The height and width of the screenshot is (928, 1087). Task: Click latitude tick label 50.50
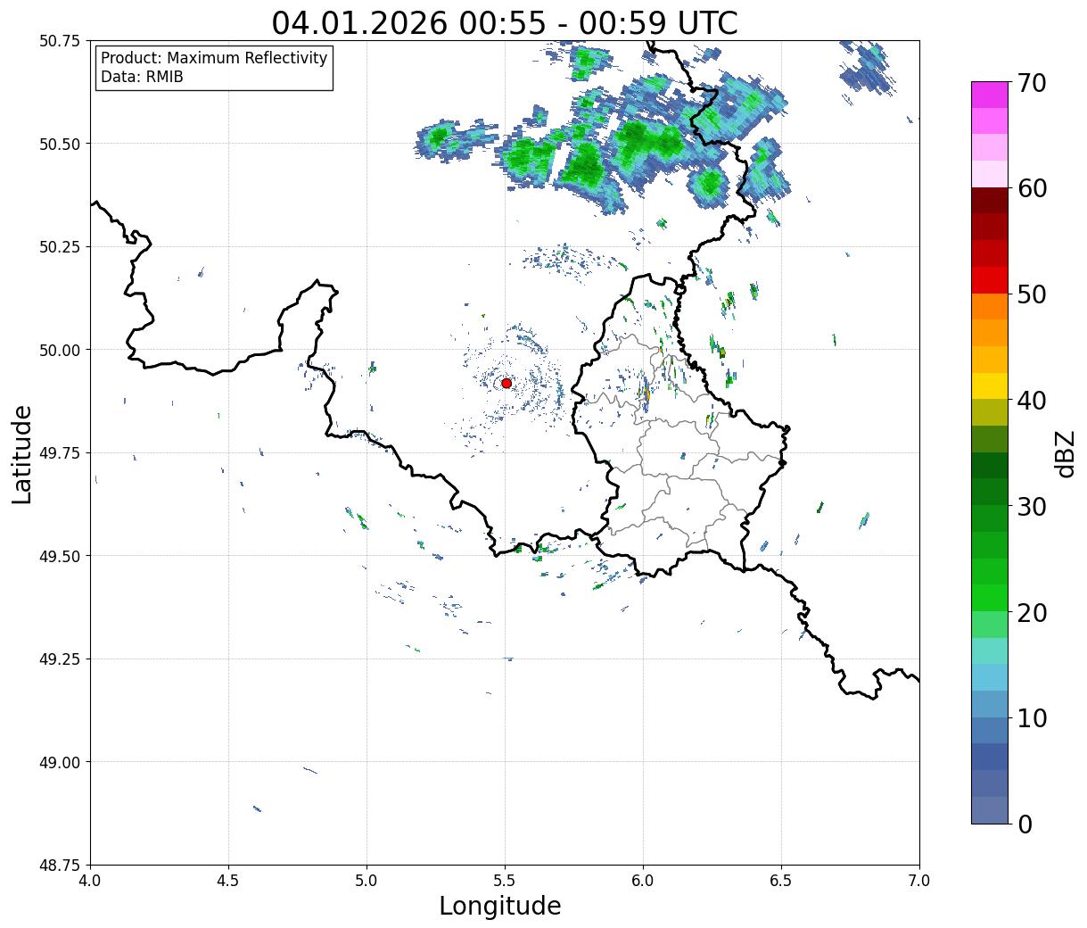[60, 144]
